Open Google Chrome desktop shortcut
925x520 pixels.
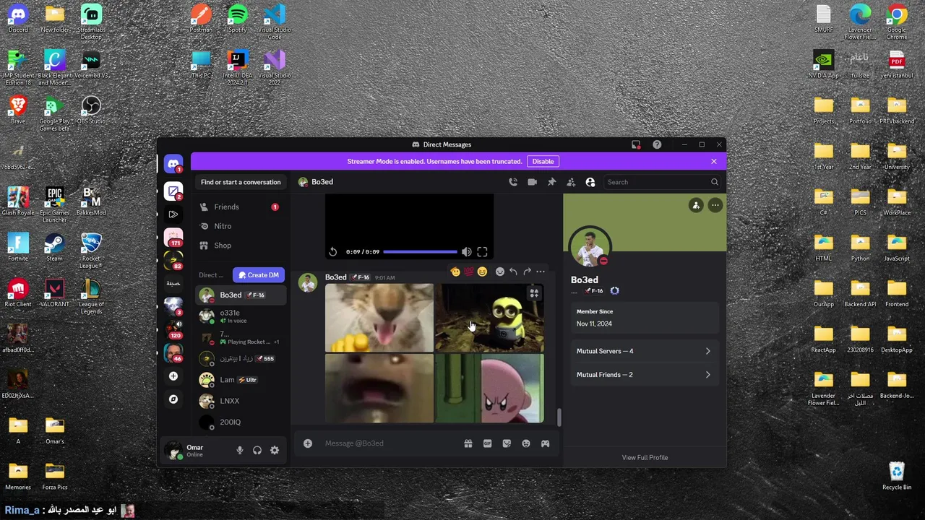coord(897,22)
